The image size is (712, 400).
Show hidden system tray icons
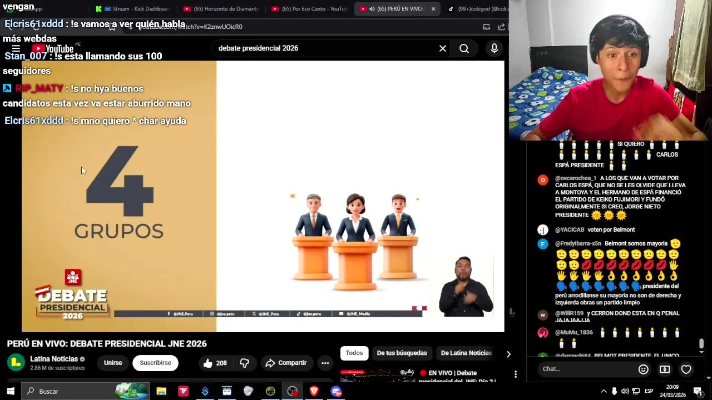(604, 391)
